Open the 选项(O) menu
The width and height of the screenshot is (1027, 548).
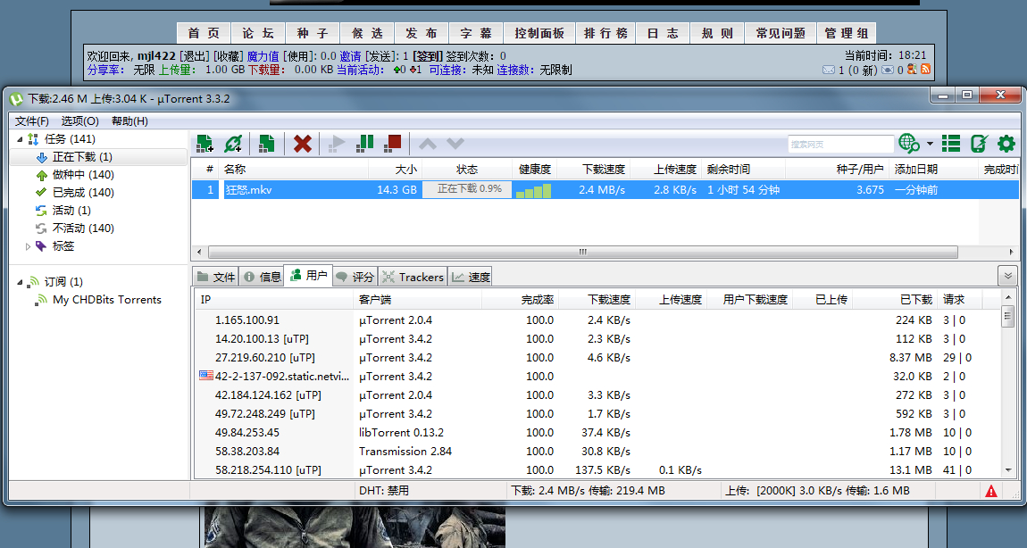pos(79,121)
